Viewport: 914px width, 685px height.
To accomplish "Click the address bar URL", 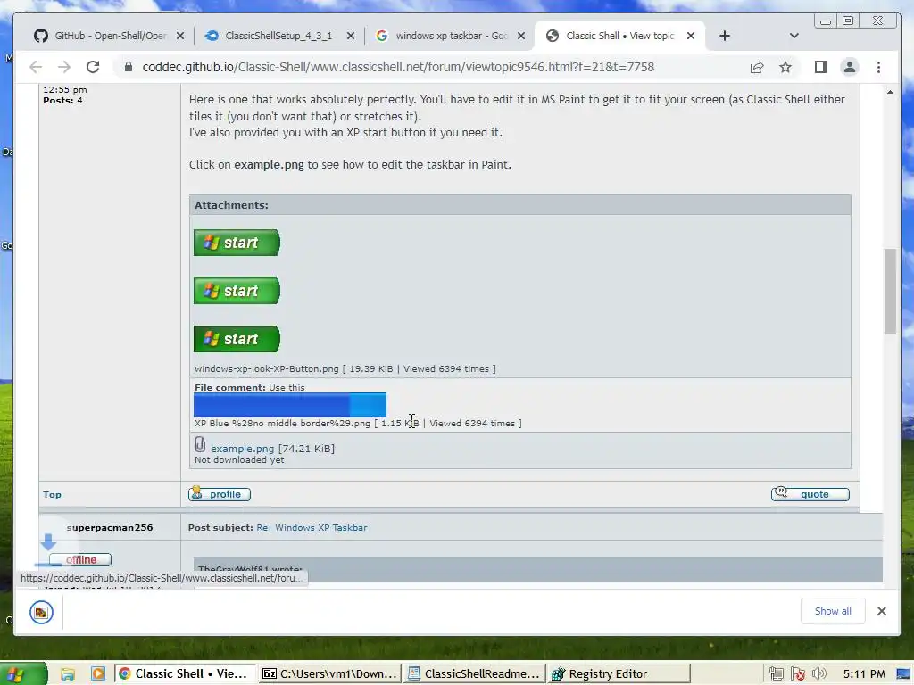I will coord(398,67).
